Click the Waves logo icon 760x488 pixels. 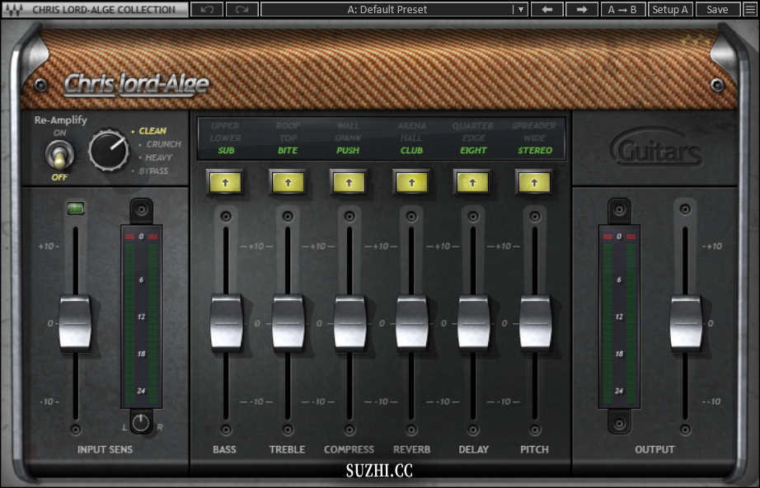tap(15, 10)
